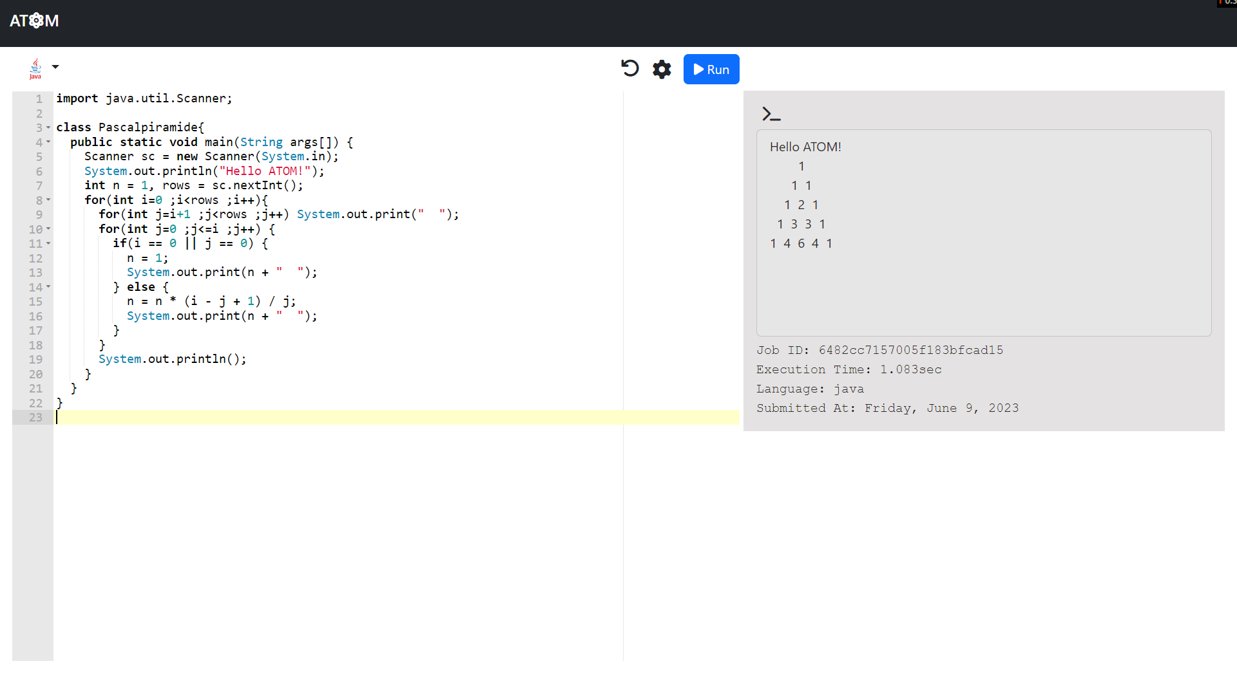The height and width of the screenshot is (695, 1237).
Task: Click the ATOM logo in the header
Action: coord(34,21)
